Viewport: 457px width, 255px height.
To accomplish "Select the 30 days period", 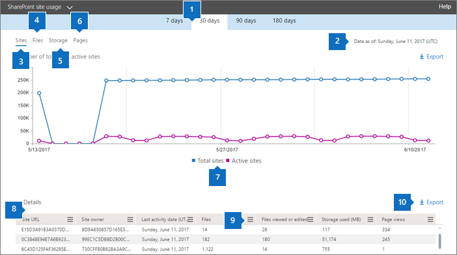I will (x=209, y=21).
